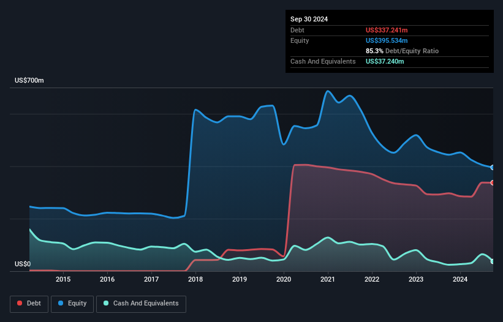Image resolution: width=503 pixels, height=322 pixels.
Task: Click the 2023 x-axis label
Action: pyautogui.click(x=416, y=279)
